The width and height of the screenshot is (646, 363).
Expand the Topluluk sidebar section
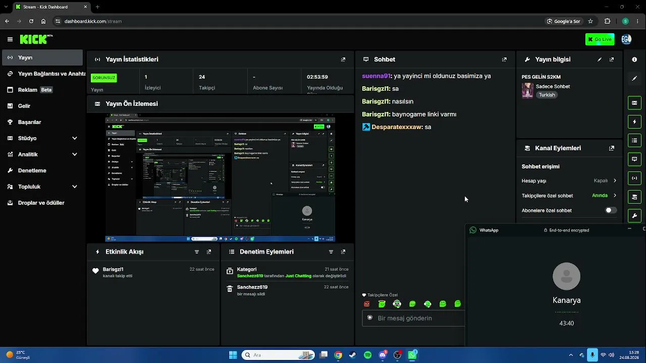(42, 187)
